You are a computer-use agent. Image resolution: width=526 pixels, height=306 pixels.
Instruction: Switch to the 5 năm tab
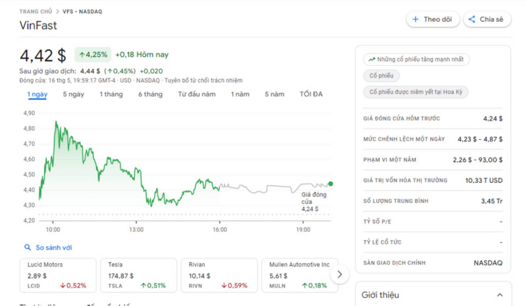[274, 94]
